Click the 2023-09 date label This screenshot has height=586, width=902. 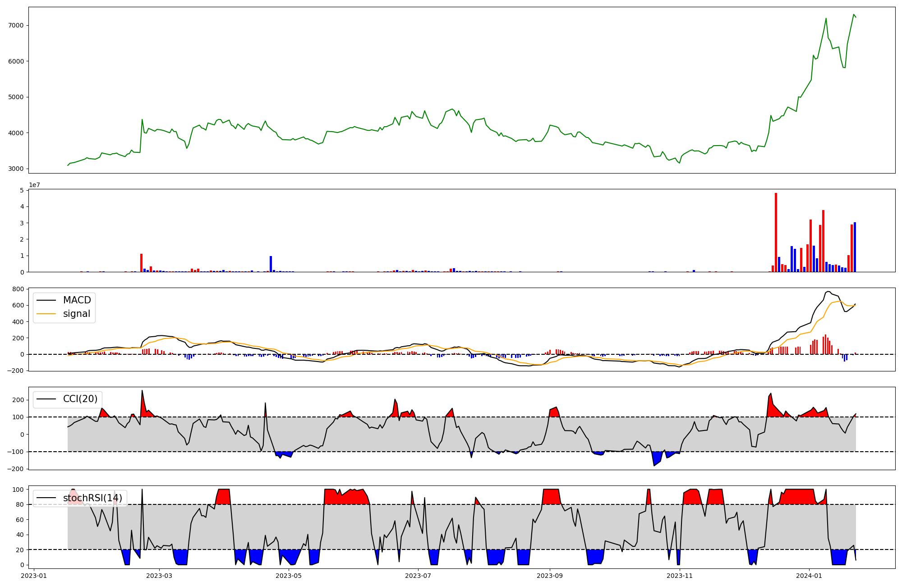(x=550, y=576)
